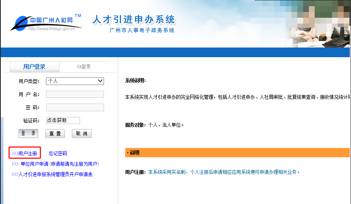Click the 广州市人事电子政务系统 subtitle
The image size is (351, 204).
point(142,30)
